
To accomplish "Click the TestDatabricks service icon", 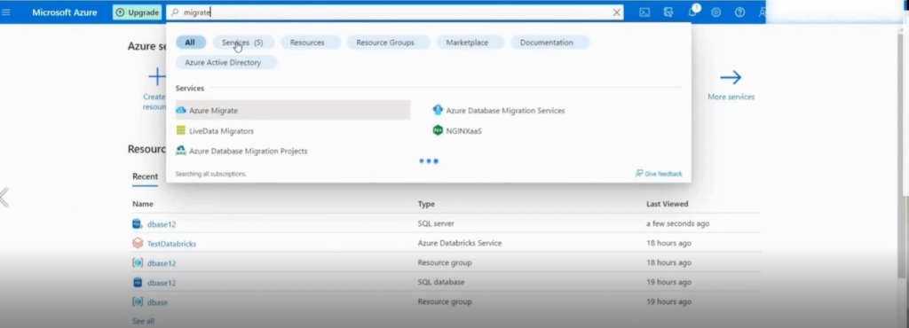I will pos(138,243).
